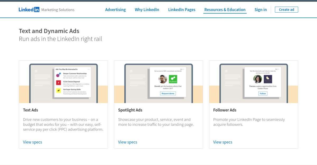This screenshot has height=165, width=317.
Task: Click Donald's circular profile photo
Action: pyautogui.click(x=163, y=79)
